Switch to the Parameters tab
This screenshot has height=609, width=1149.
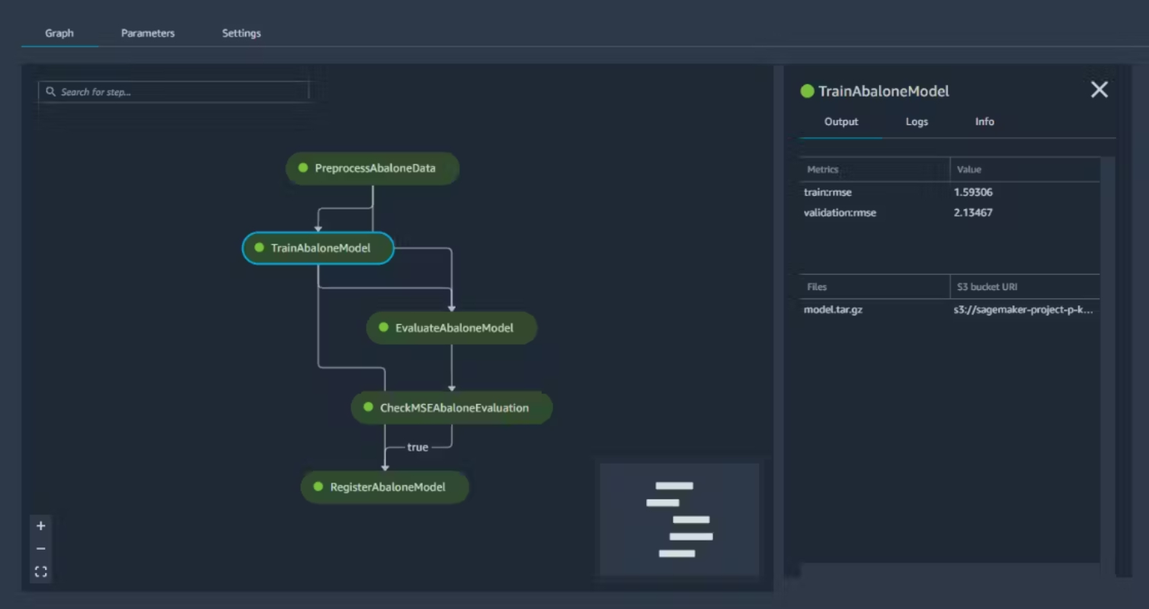click(148, 33)
